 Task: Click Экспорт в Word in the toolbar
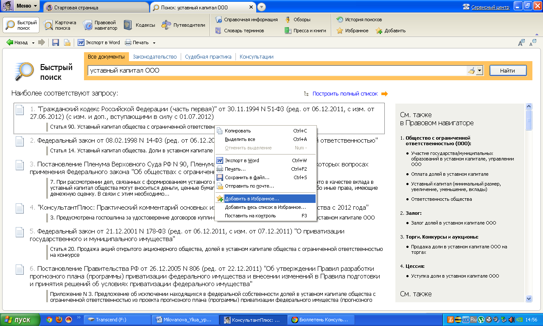coord(99,42)
